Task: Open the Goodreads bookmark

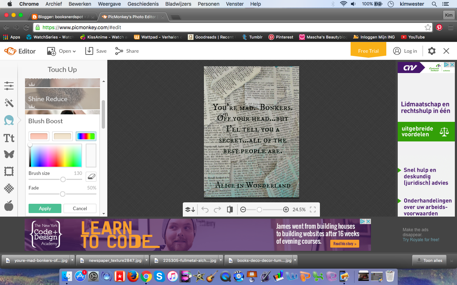Action: click(212, 37)
